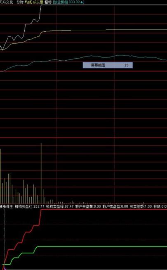Image resolution: width=167 pixels, height=270 pixels.
Task: Click the magenta marker at the indicator origin
Action: (x=5, y=268)
